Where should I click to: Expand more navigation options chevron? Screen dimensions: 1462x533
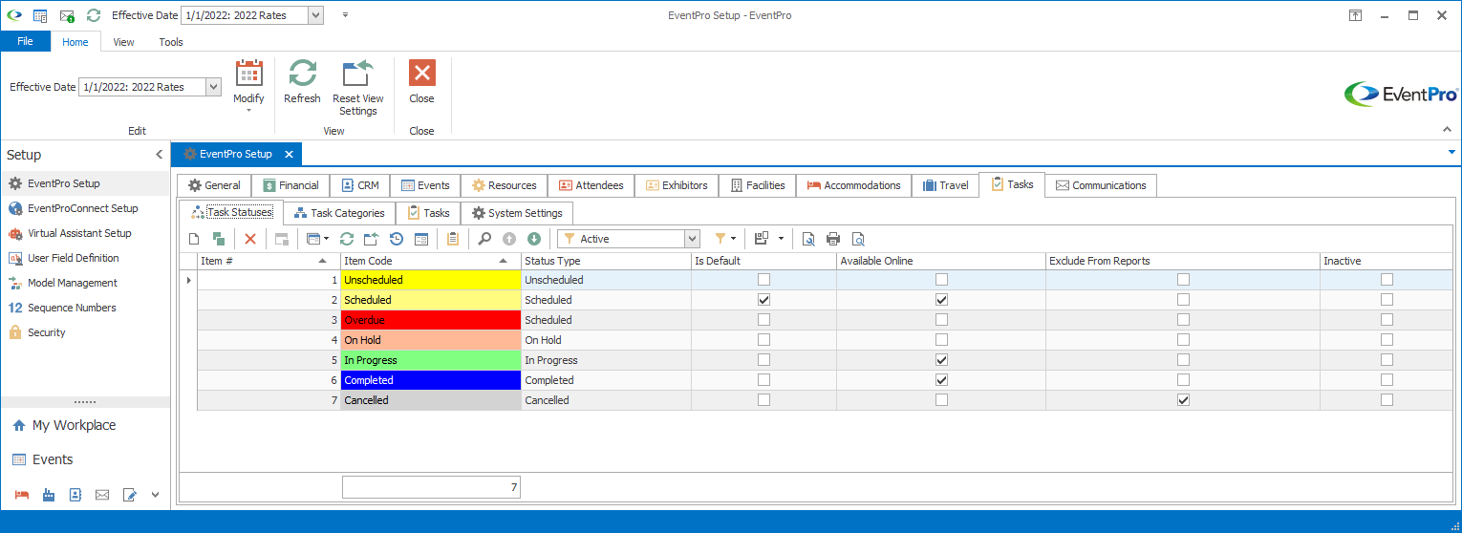point(155,495)
